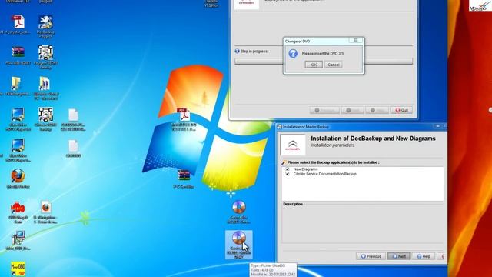Viewport: 492px width, 277px height.
Task: Select the WinRAR archive beside the Windows logo
Action: [x=184, y=179]
